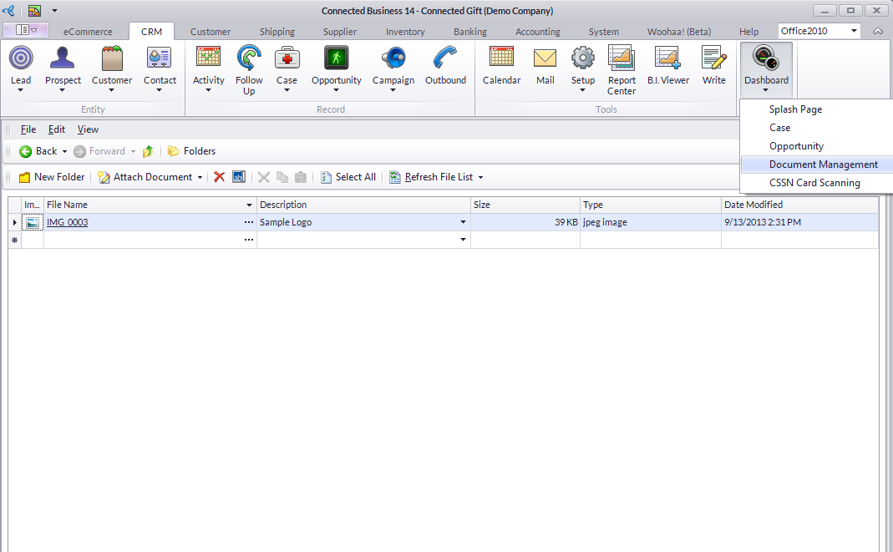Launch the Report Center
The width and height of the screenshot is (893, 552).
point(622,59)
